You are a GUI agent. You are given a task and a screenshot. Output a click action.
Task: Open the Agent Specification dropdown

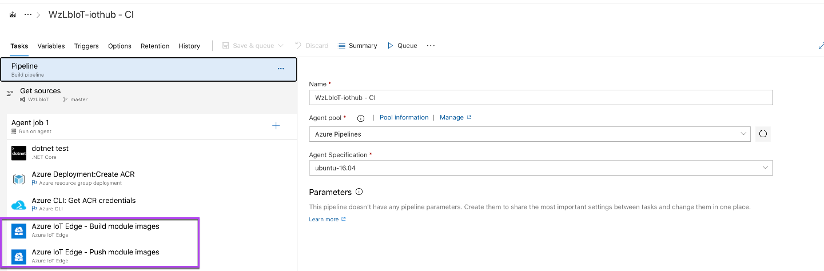[541, 168]
